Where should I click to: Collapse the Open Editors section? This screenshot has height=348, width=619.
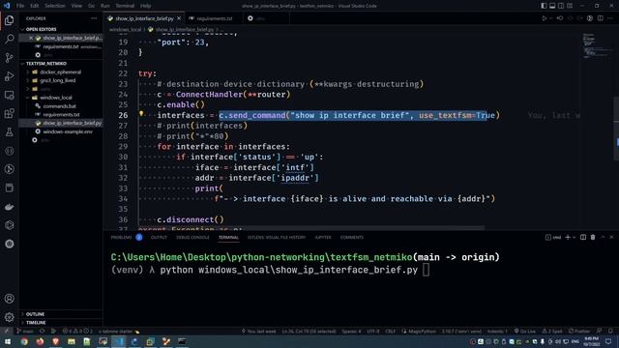click(x=41, y=29)
